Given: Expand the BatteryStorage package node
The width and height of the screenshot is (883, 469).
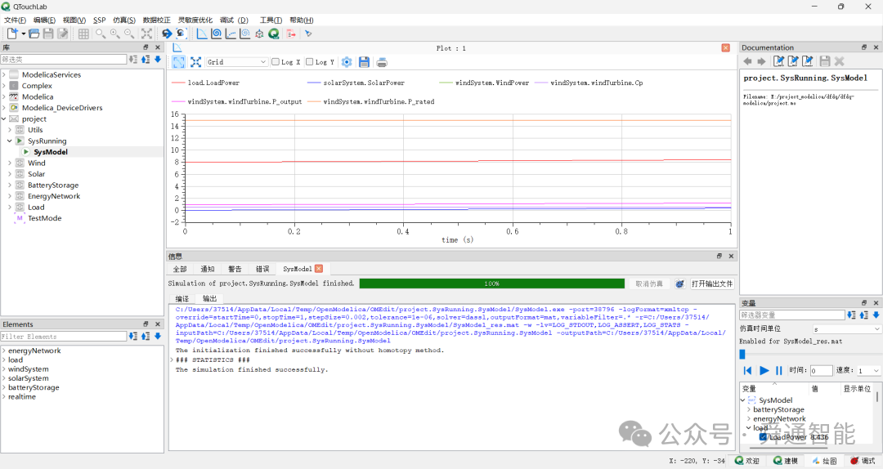Looking at the screenshot, I should [x=10, y=185].
